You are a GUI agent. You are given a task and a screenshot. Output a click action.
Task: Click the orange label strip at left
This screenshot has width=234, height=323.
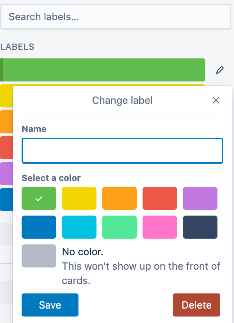[x=6, y=122]
